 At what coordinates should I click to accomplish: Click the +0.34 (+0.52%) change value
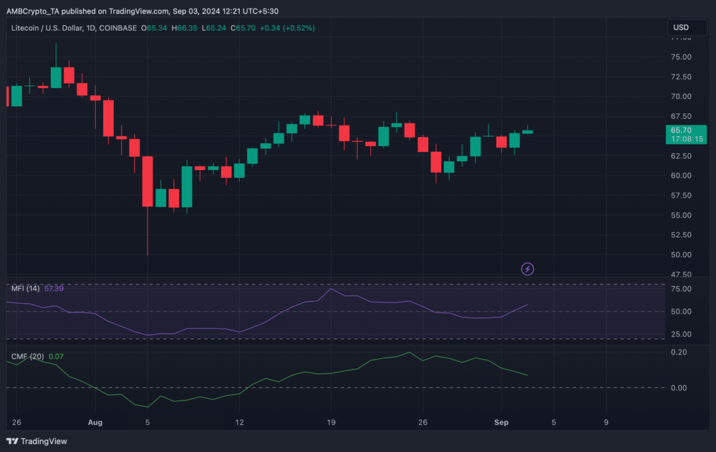click(x=287, y=28)
